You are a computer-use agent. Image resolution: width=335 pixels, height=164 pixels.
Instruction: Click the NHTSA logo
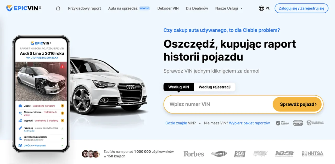click(x=312, y=154)
